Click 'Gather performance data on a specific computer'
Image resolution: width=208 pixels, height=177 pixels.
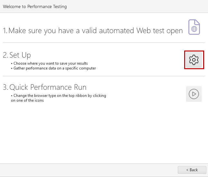55,68
